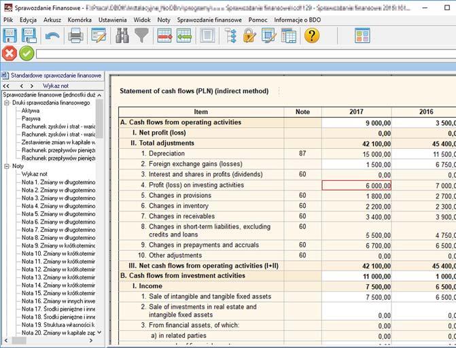456x348 pixels.
Task: Select Nota 1. Zmiany w długotermino item
Action: pyautogui.click(x=58, y=182)
